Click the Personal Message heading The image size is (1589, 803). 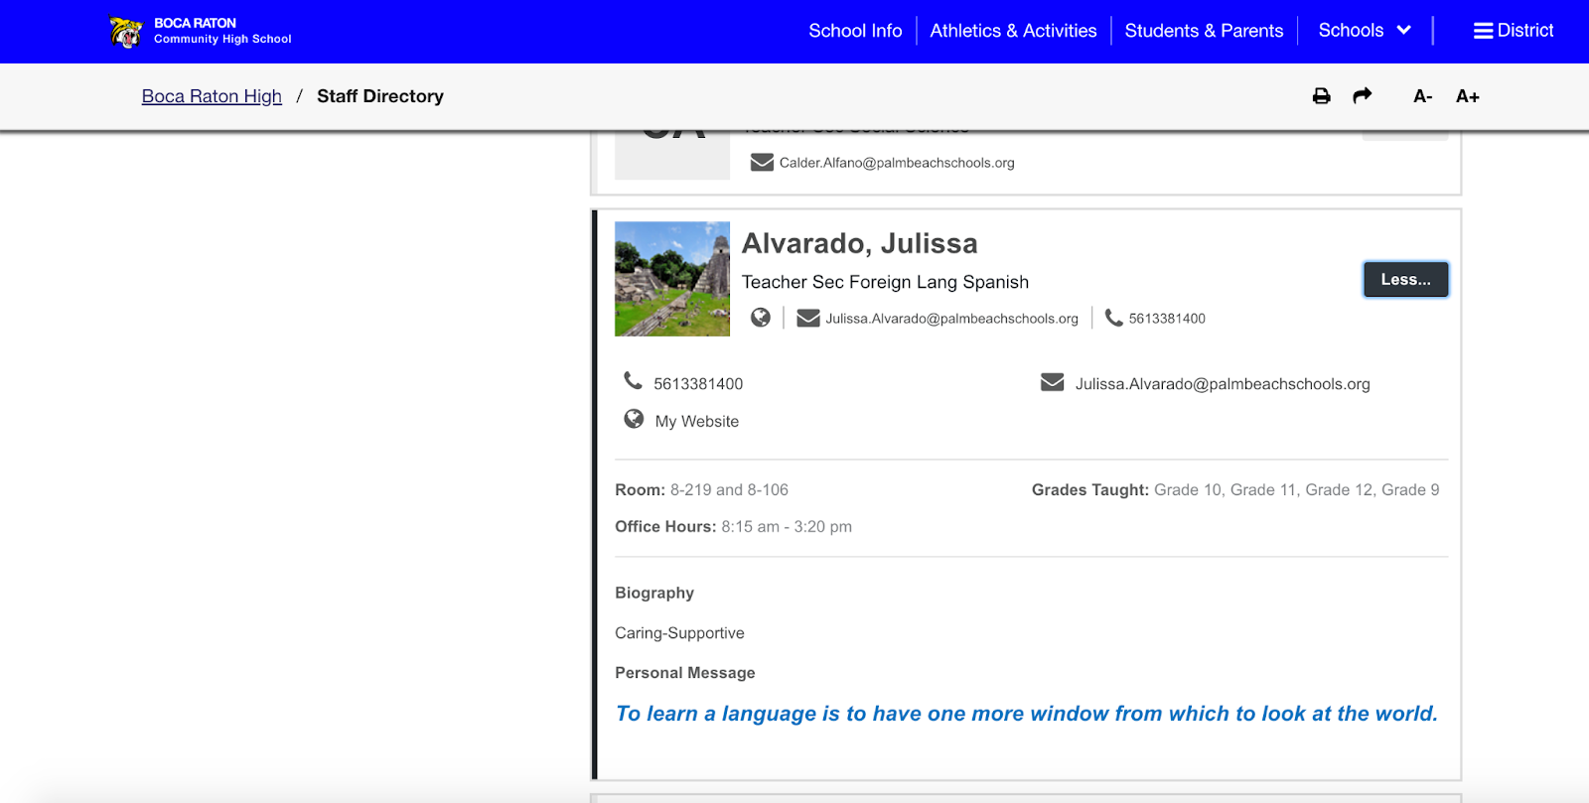coord(685,672)
